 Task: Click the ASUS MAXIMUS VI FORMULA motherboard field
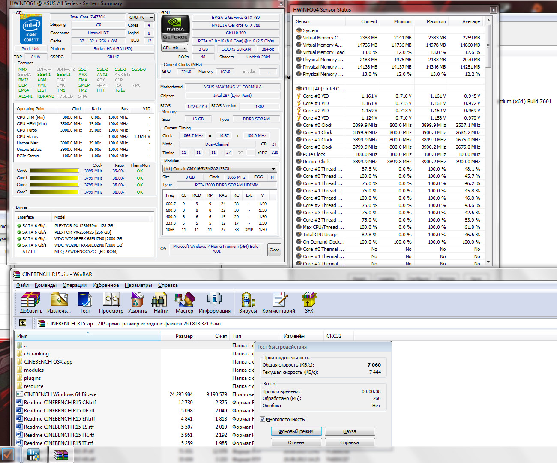point(232,87)
